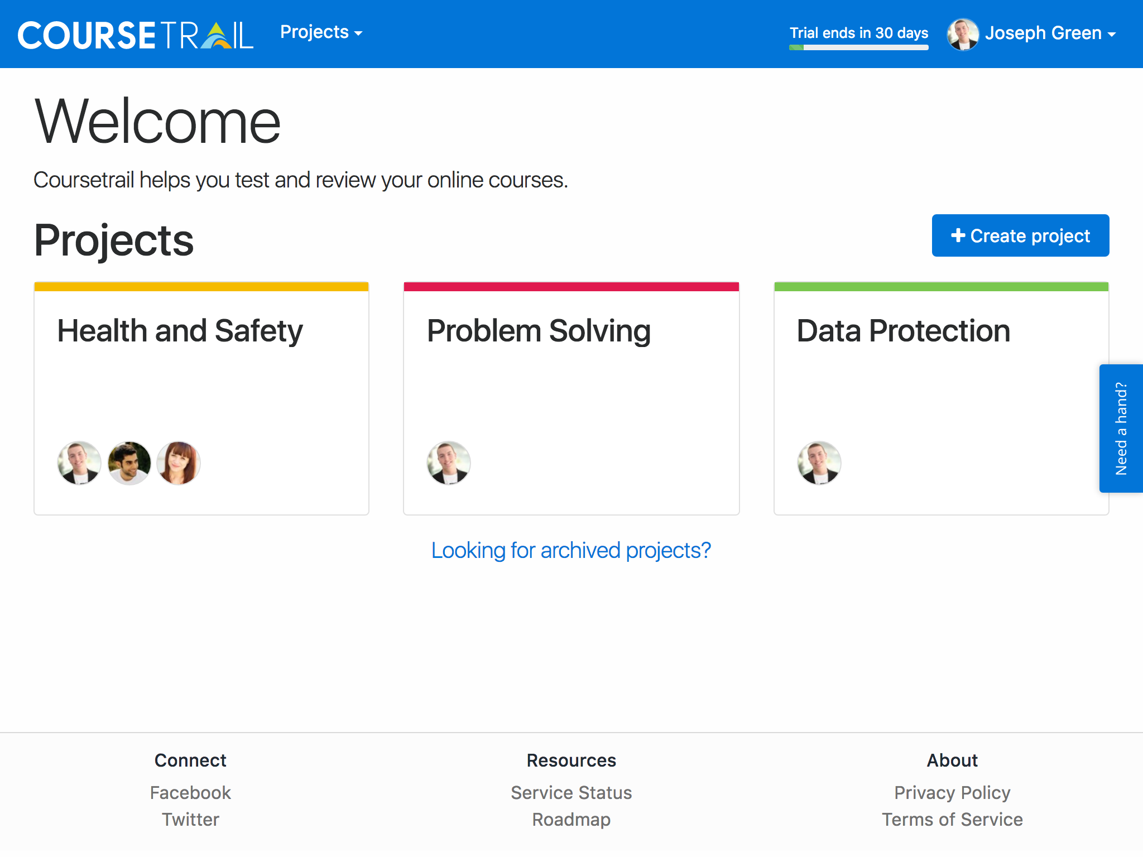Viewport: 1143px width, 857px height.
Task: Open the Need a hand? side tab
Action: 1121,428
